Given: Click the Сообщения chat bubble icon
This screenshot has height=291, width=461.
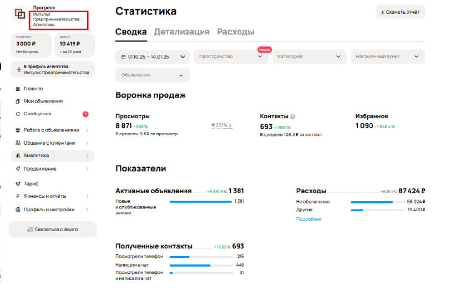Looking at the screenshot, I should tap(18, 114).
